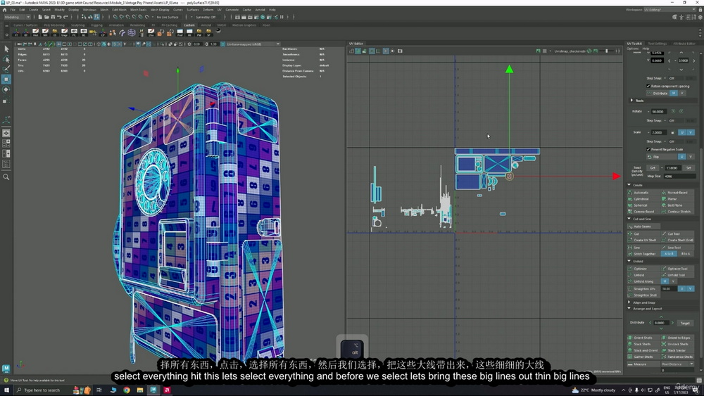704x396 pixels.
Task: Click Orient Shells icon in Arrange section
Action: 630,338
